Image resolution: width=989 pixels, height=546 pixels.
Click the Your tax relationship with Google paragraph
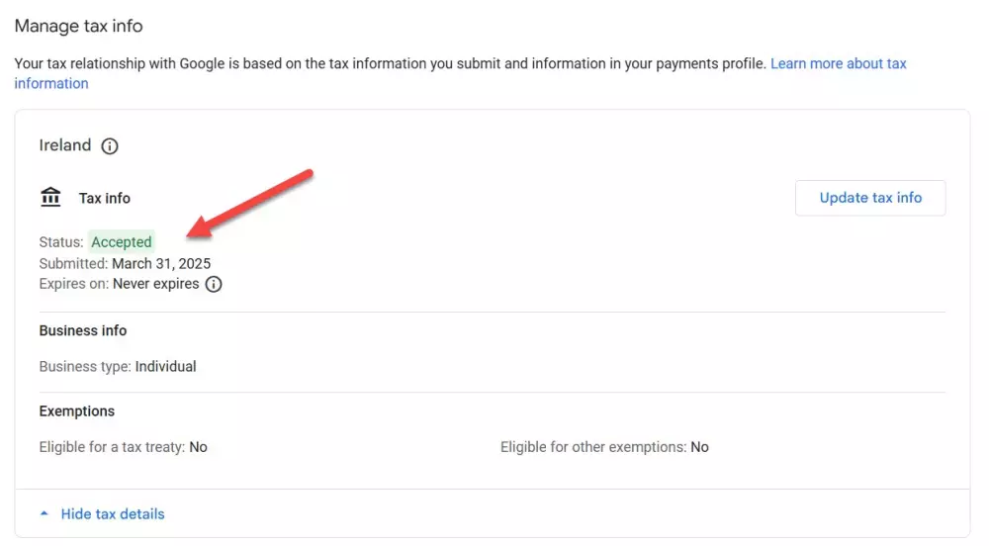tap(390, 63)
